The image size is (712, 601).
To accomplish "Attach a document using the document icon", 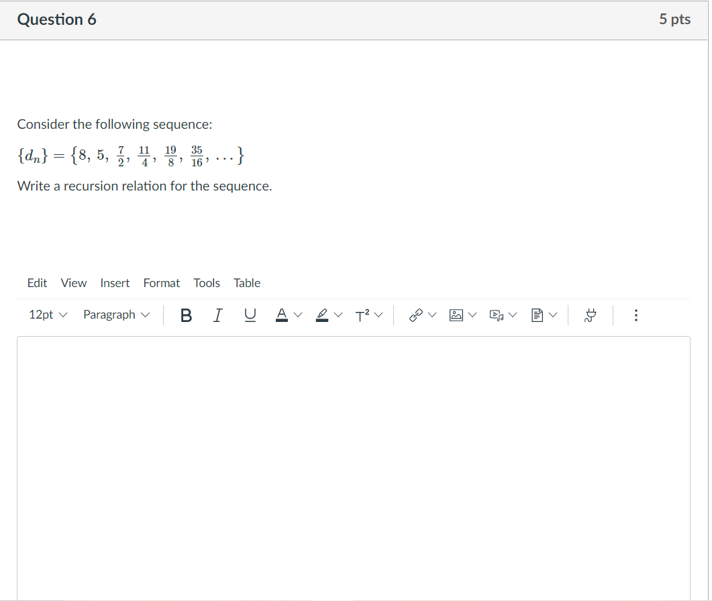I will tap(536, 315).
